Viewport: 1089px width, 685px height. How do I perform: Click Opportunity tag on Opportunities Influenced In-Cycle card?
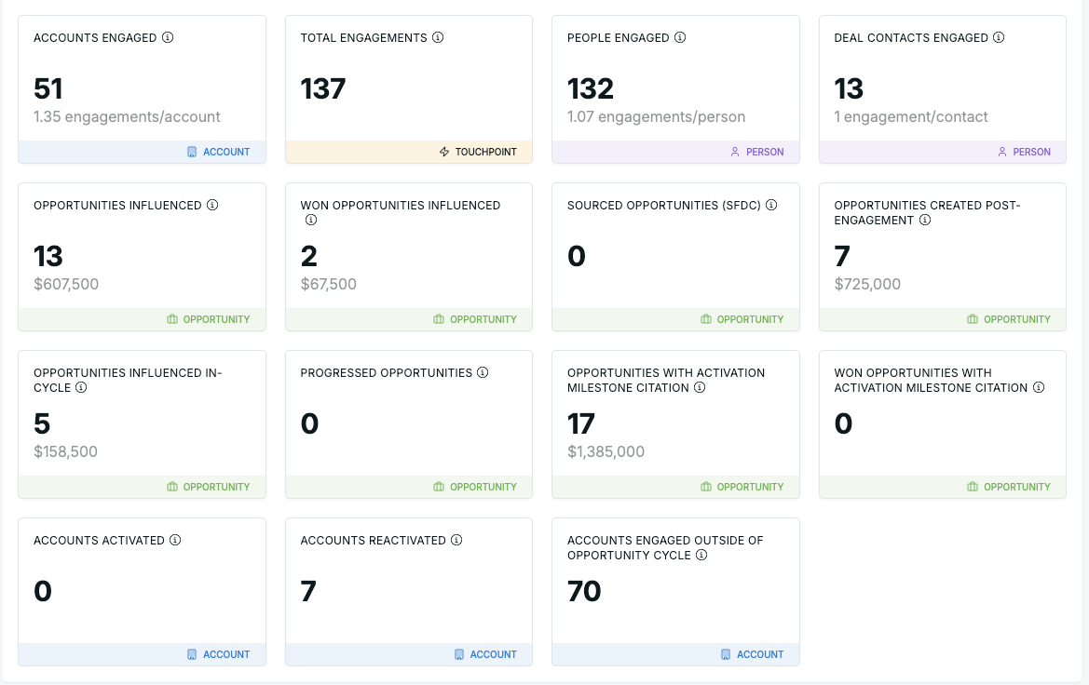point(209,487)
